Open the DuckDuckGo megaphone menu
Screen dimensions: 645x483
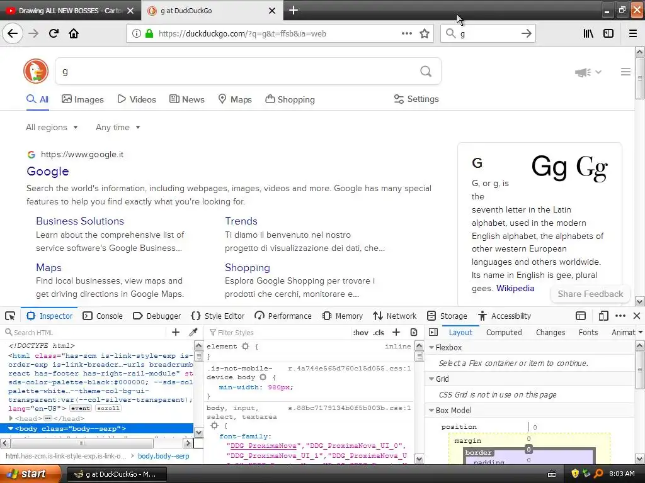588,72
